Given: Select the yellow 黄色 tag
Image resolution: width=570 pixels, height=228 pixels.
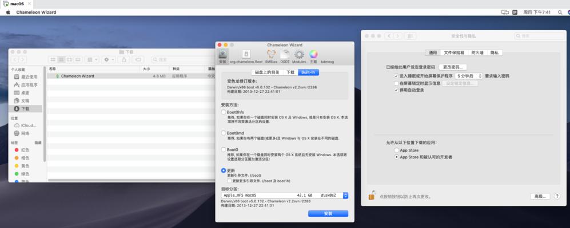Looking at the screenshot, I should pyautogui.click(x=22, y=166).
